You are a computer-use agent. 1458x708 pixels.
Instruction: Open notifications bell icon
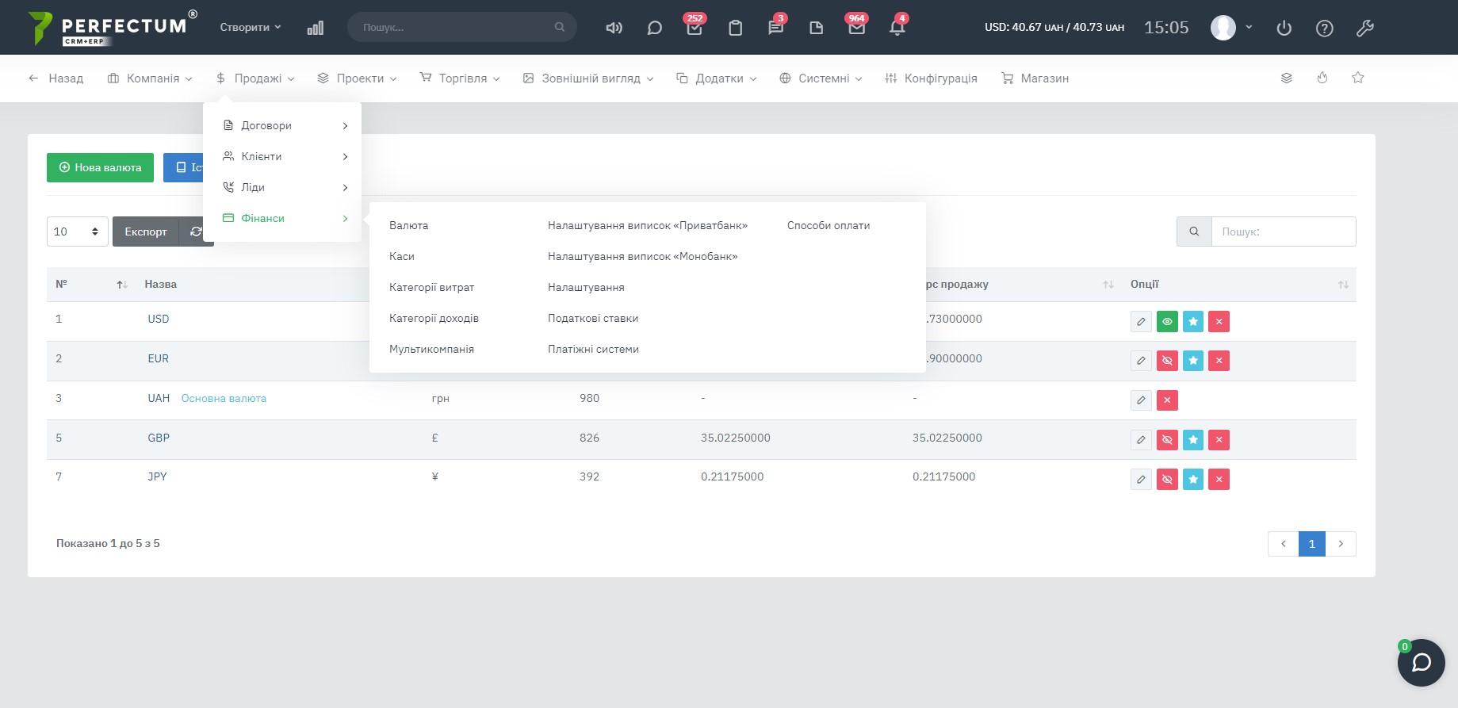click(x=897, y=28)
